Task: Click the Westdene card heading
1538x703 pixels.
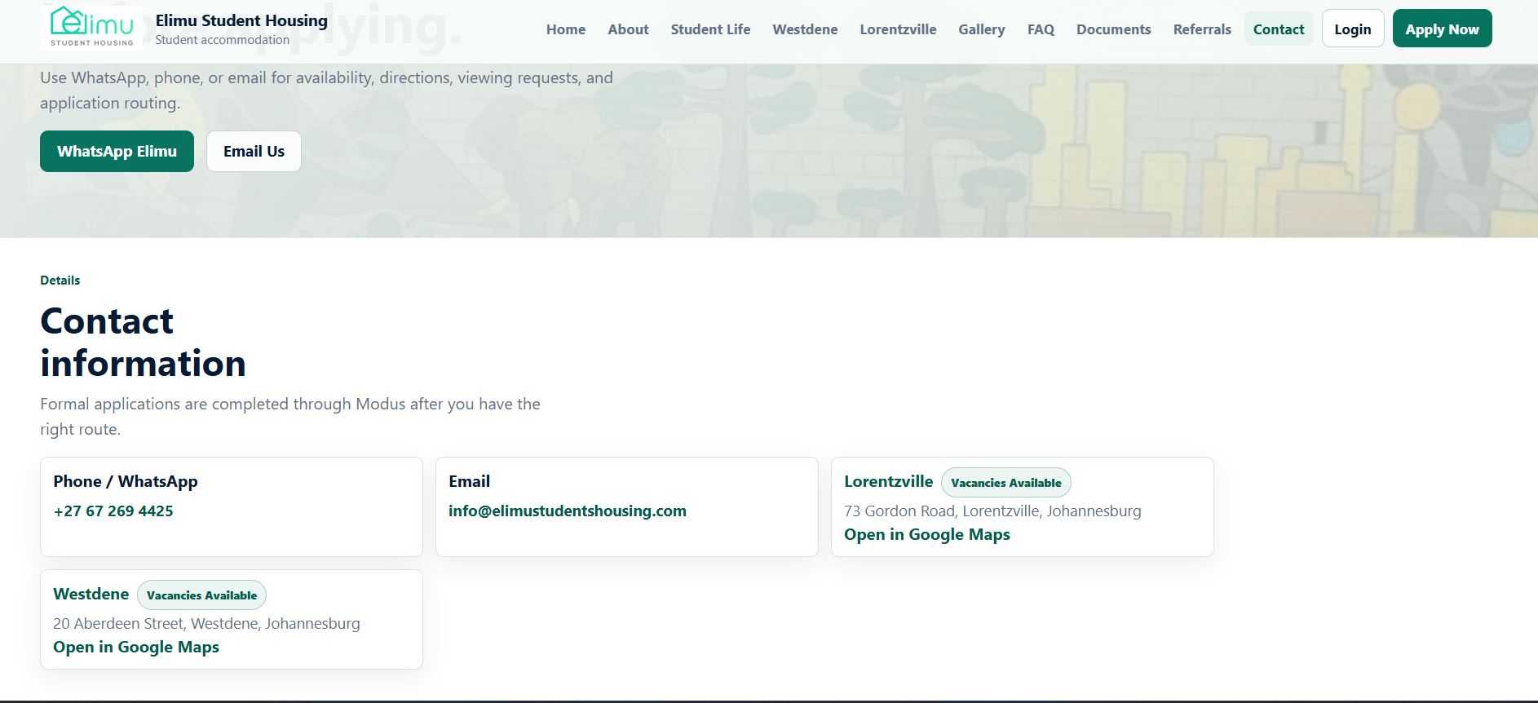Action: pos(91,595)
